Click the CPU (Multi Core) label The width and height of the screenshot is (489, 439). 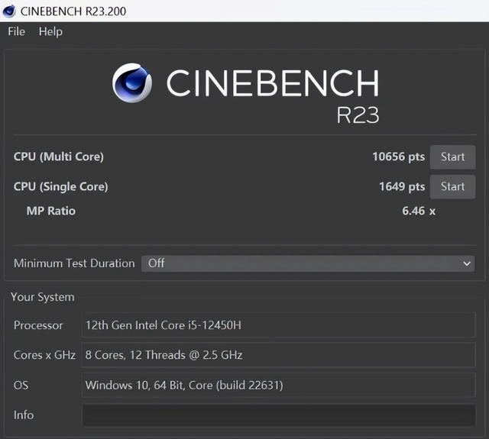59,157
